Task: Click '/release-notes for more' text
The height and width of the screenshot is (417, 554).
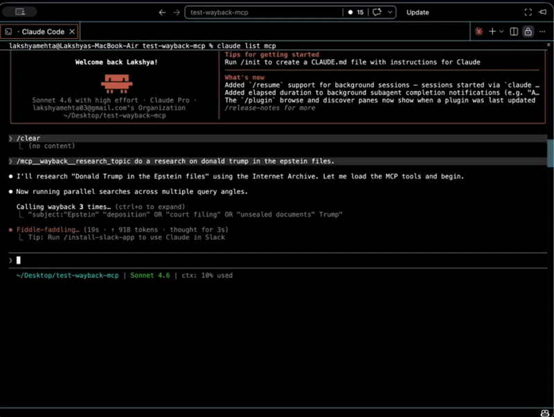Action: pos(270,108)
